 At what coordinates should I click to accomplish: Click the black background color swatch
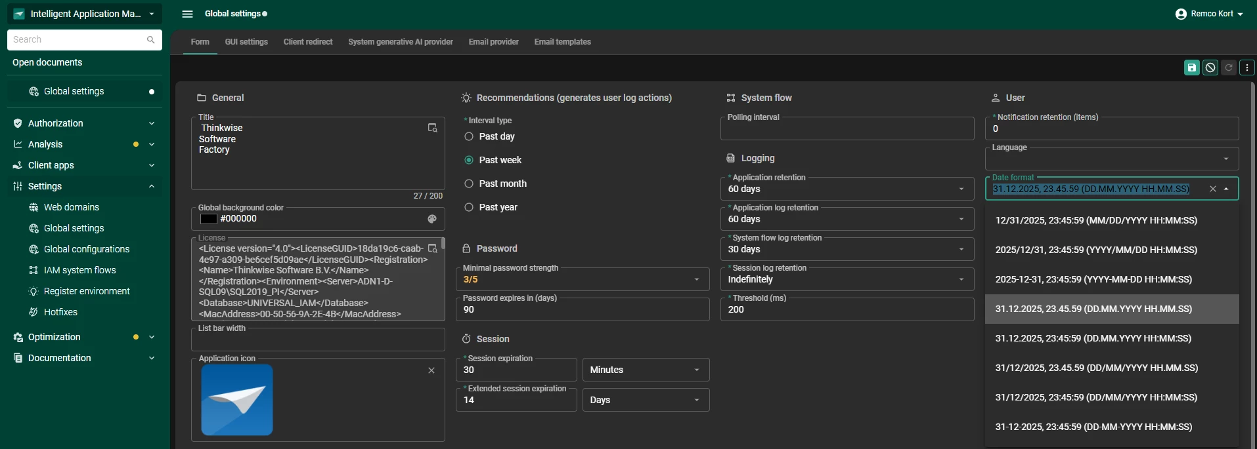pos(209,219)
